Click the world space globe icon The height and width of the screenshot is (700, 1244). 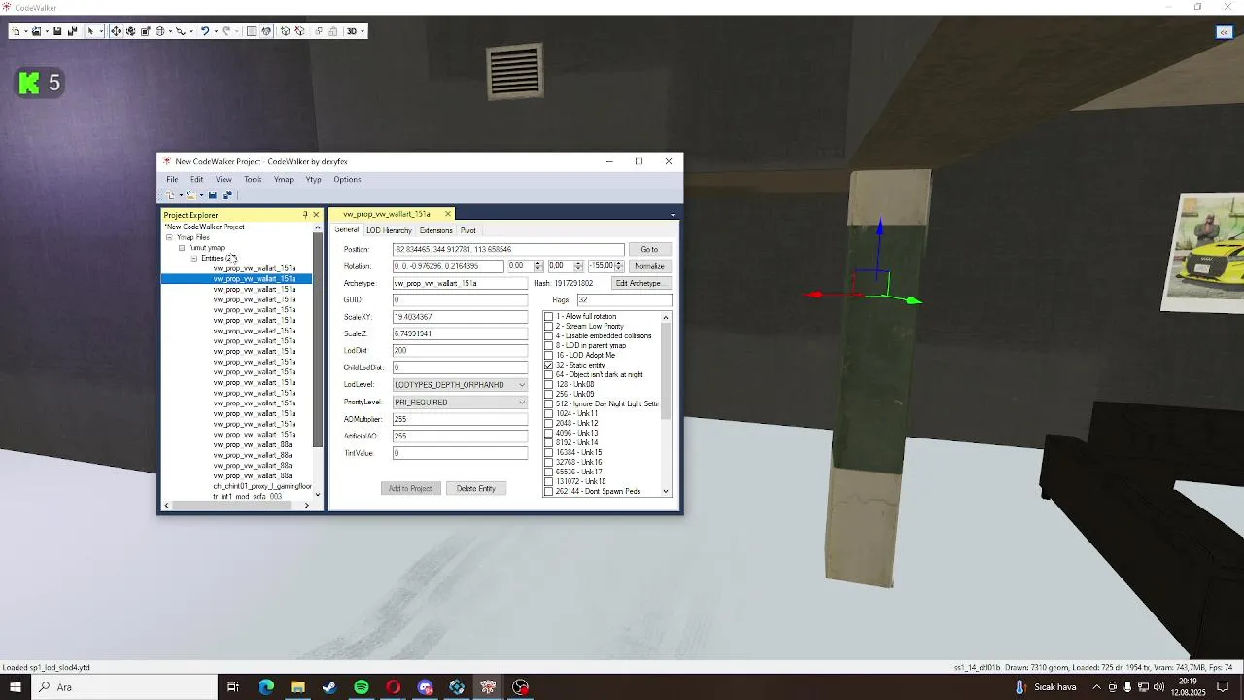coord(160,31)
